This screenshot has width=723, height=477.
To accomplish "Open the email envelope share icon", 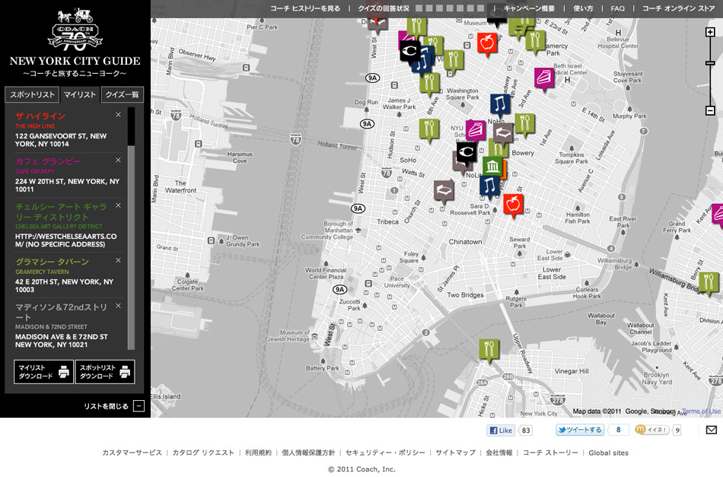I will [711, 430].
